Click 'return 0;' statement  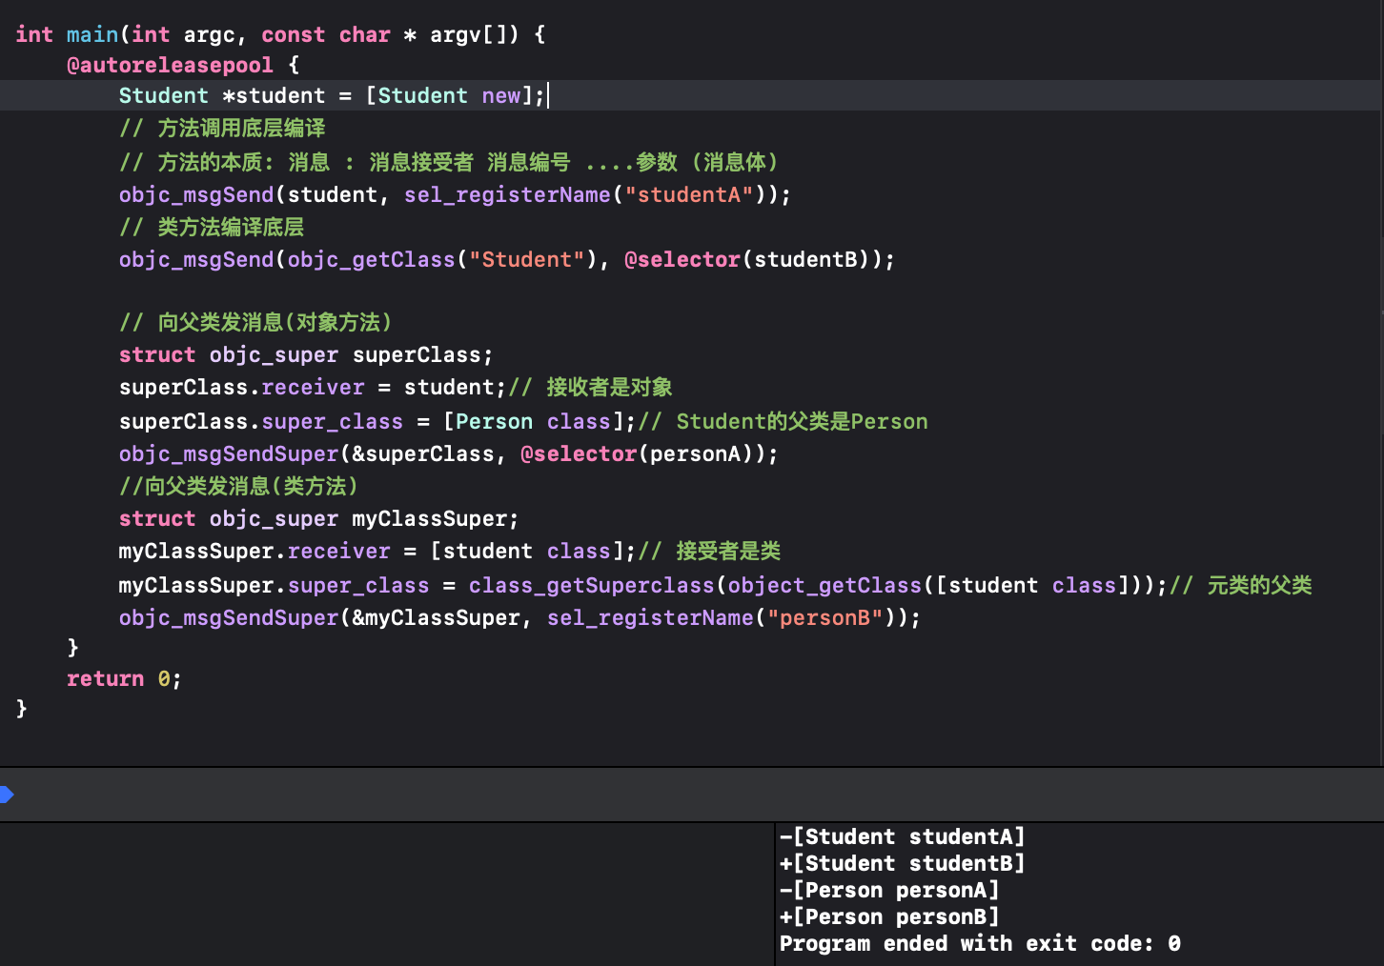click(x=124, y=678)
